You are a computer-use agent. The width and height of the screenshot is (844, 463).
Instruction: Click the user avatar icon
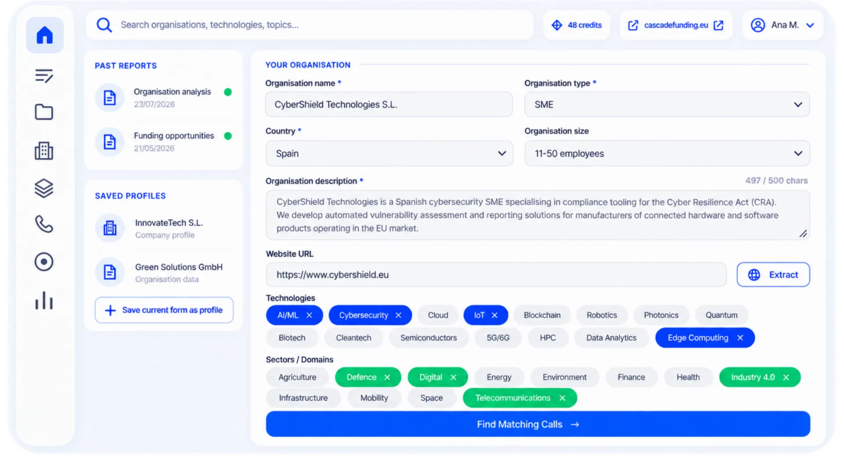click(x=757, y=25)
